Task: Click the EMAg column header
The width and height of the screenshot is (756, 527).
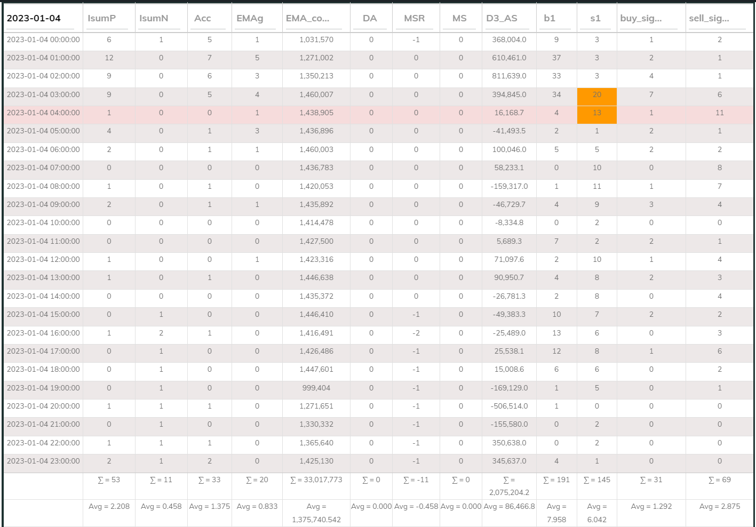Action: [x=250, y=18]
